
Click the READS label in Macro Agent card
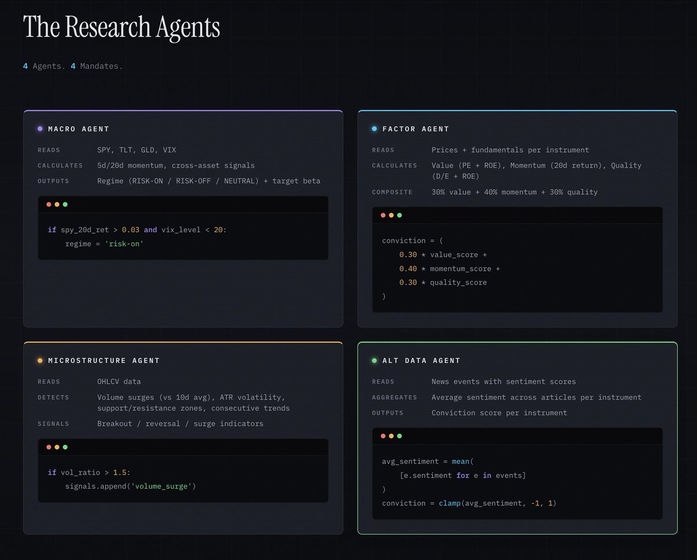tap(49, 150)
